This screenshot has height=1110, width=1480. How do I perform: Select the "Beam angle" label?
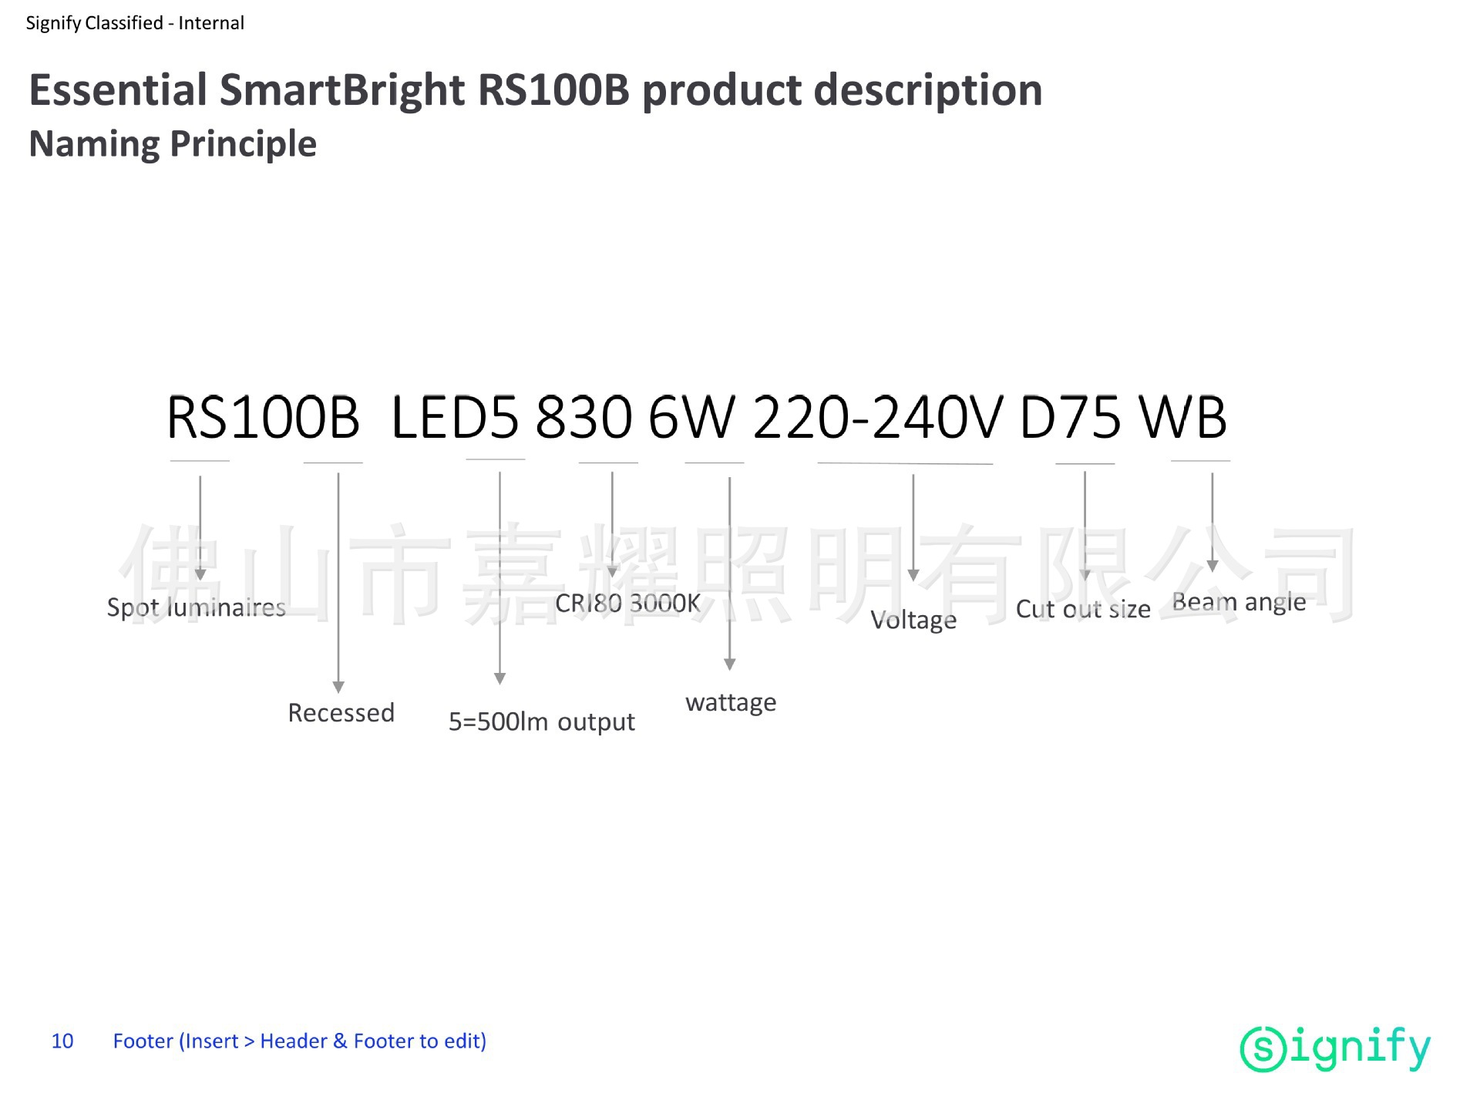1239,603
